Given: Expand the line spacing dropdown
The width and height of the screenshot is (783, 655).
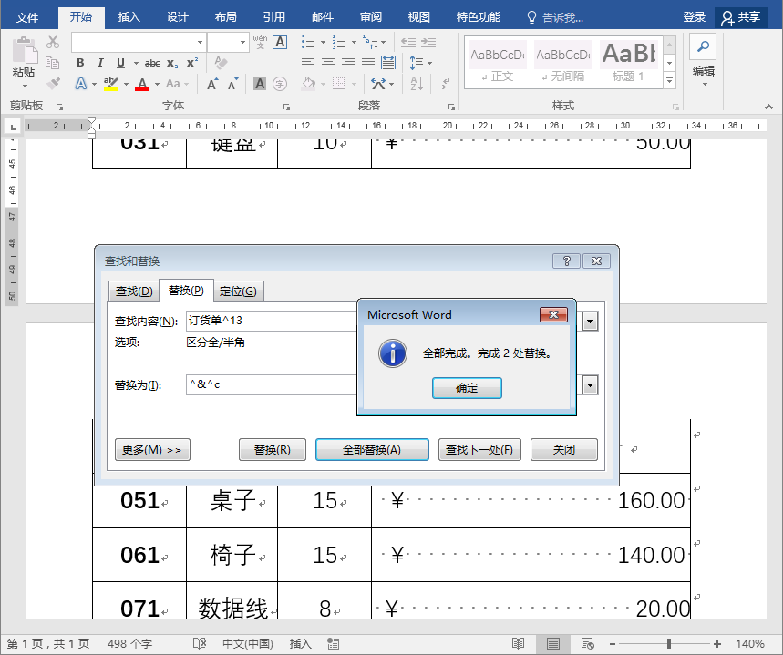Looking at the screenshot, I should [429, 63].
